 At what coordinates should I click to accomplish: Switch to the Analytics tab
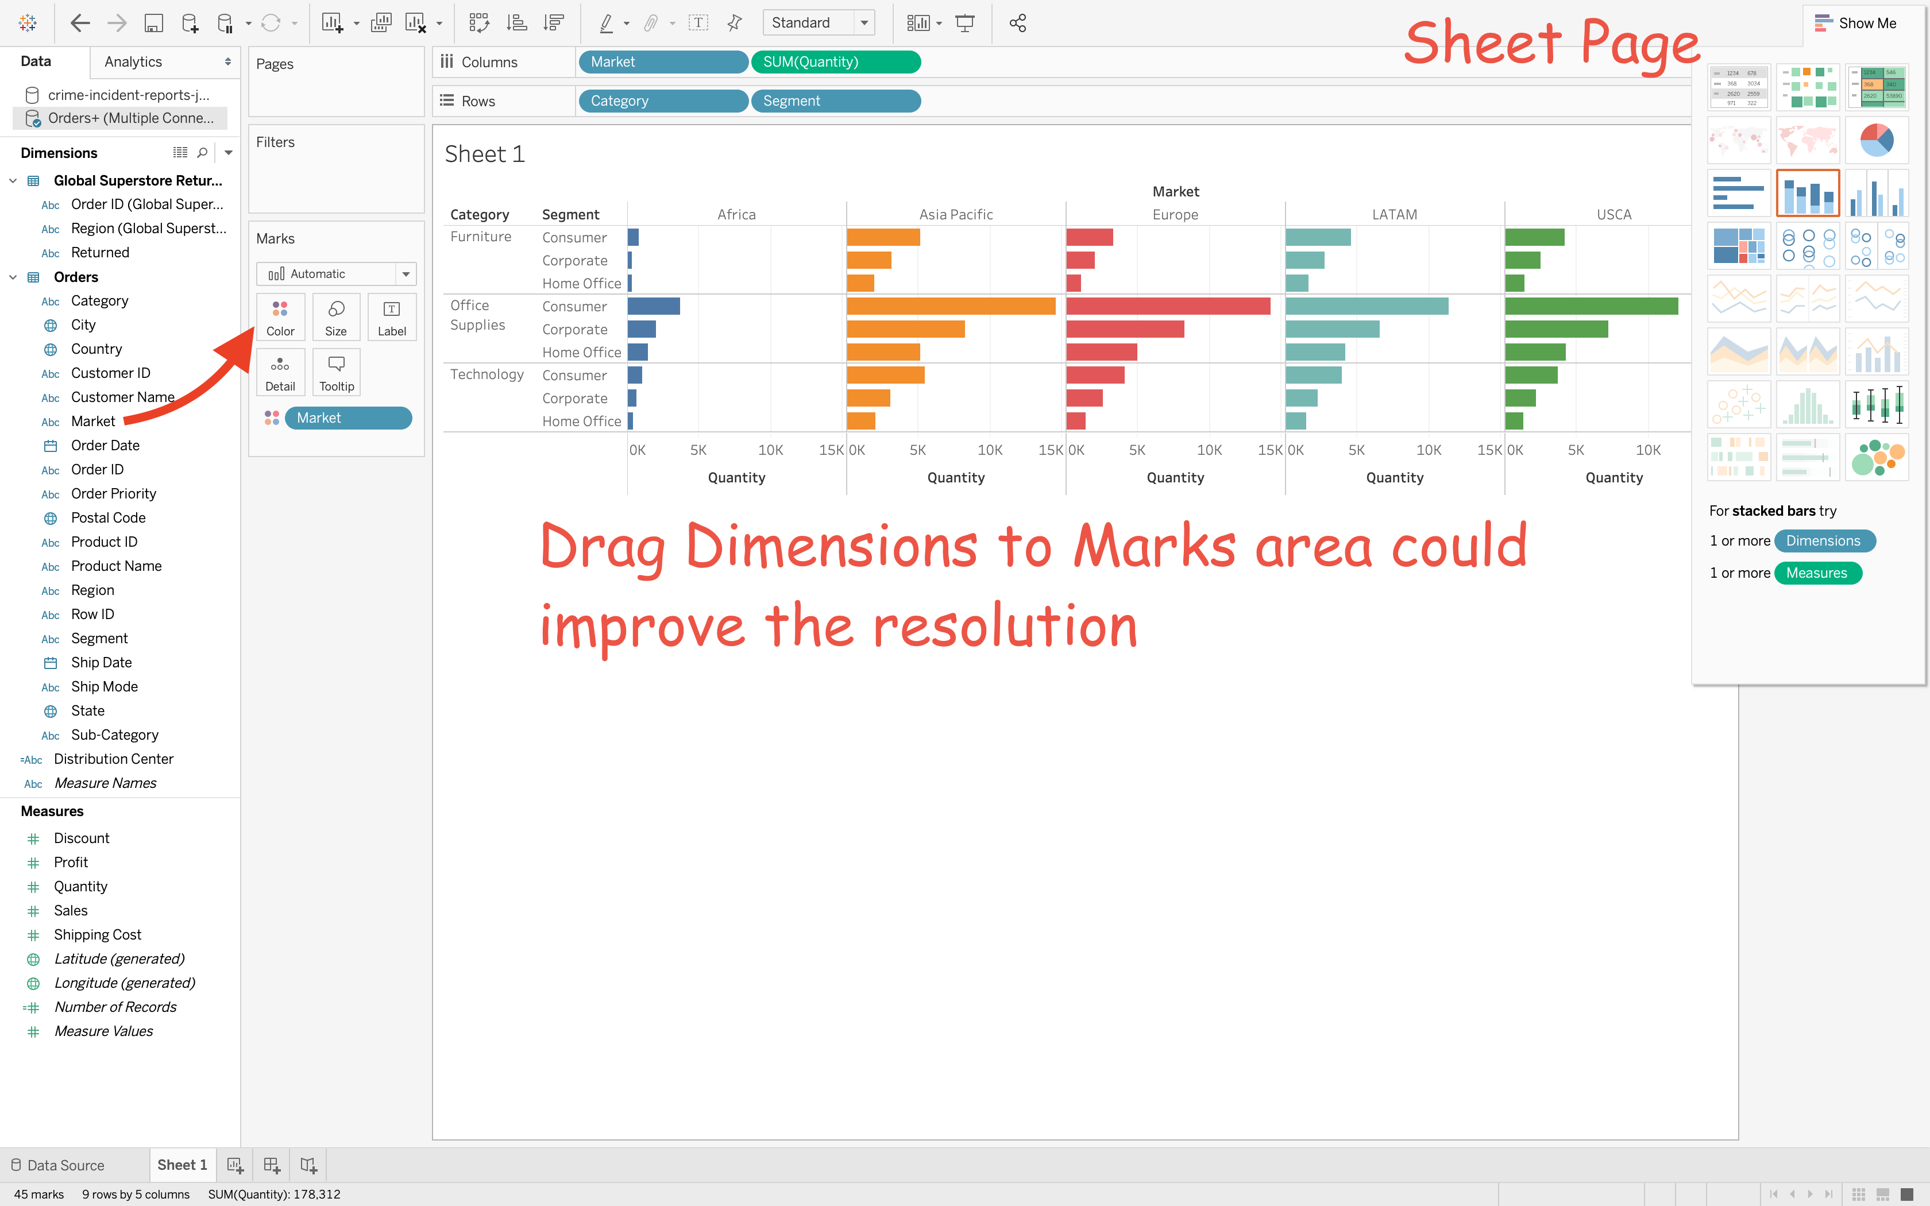pyautogui.click(x=133, y=61)
